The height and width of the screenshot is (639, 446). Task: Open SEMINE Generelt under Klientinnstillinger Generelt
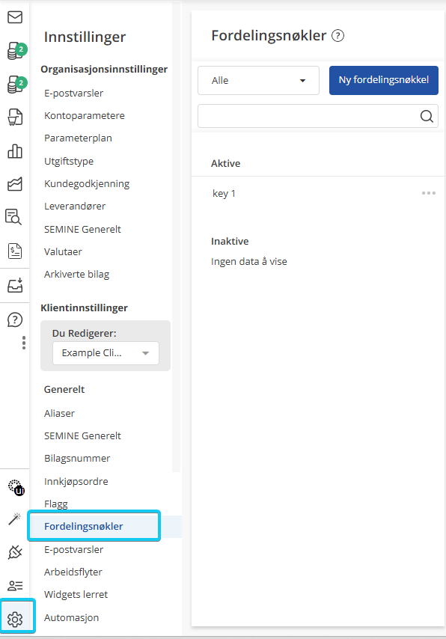(x=82, y=436)
